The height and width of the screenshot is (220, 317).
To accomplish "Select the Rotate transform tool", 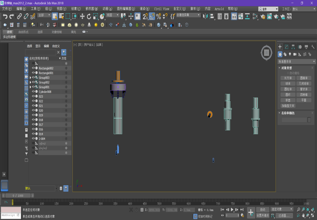I will point(89,16).
